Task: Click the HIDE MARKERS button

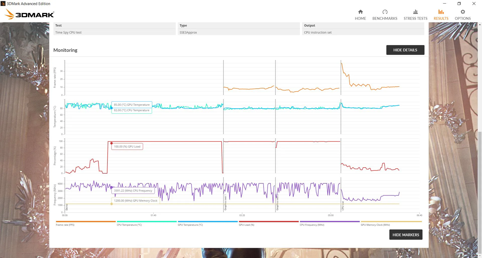Action: 406,235
